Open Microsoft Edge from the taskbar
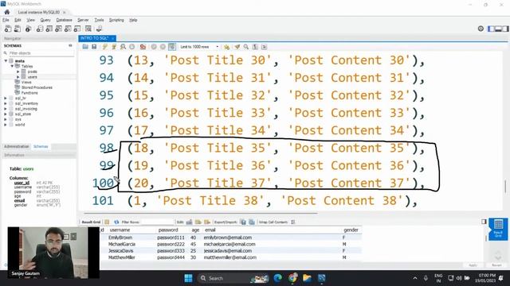 tap(277, 278)
